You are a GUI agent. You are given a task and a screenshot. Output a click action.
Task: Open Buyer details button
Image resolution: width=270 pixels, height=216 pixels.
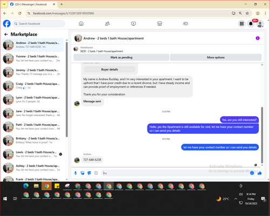(x=110, y=70)
